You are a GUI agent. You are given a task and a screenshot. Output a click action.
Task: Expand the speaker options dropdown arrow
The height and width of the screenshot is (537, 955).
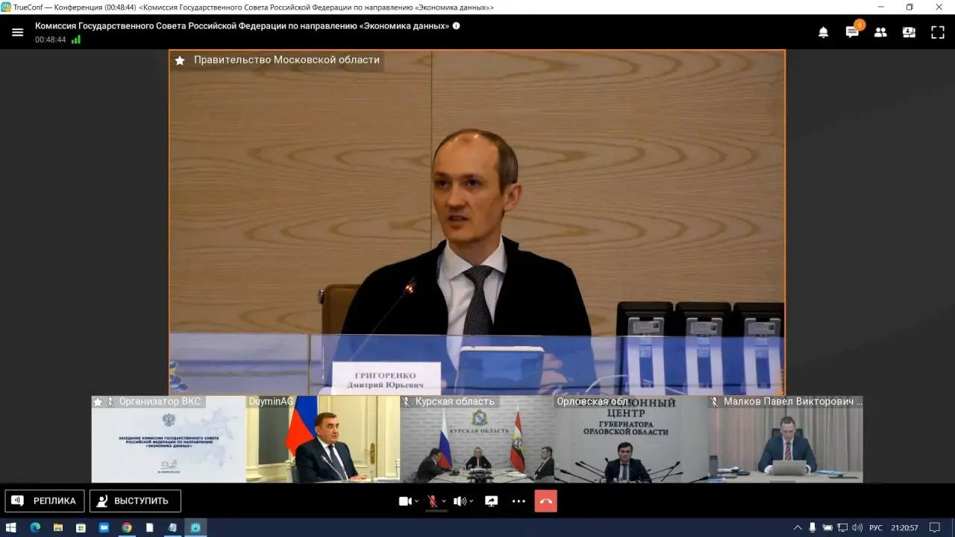click(x=472, y=501)
